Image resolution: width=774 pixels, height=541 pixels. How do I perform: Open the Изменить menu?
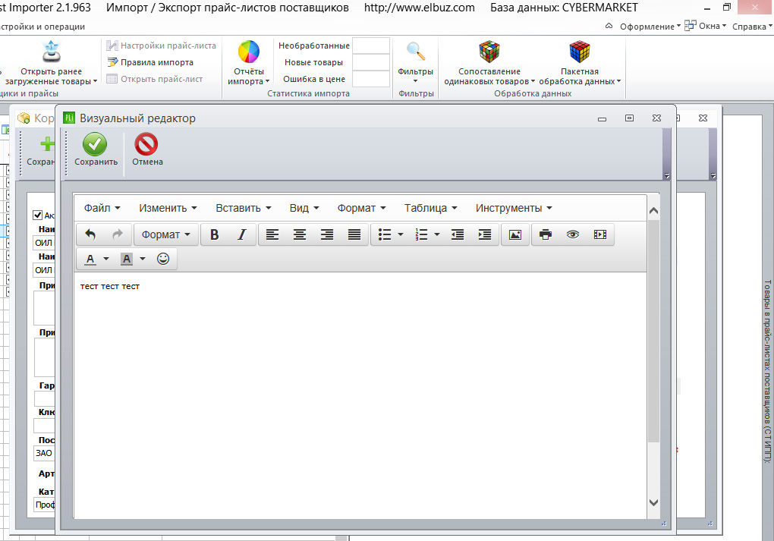[168, 209]
